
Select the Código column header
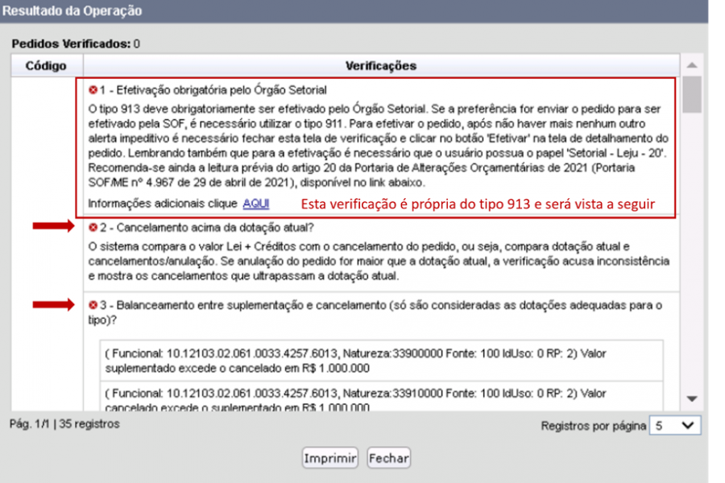click(x=47, y=66)
